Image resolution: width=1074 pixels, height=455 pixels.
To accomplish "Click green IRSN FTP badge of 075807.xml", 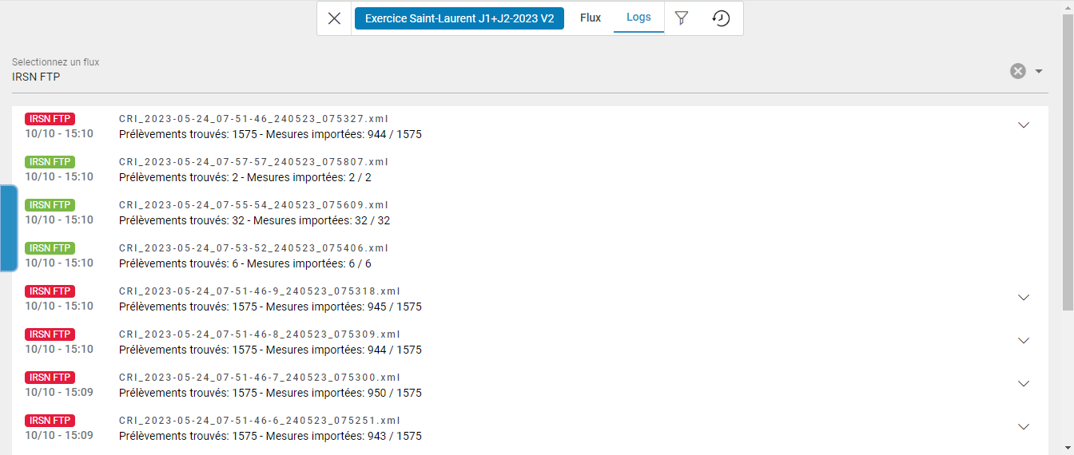I will 50,162.
